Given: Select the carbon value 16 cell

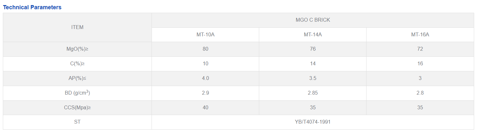Looking at the screenshot, I should 420,64.
